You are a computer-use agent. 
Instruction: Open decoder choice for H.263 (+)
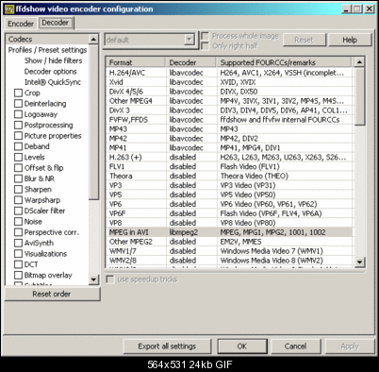(x=191, y=157)
